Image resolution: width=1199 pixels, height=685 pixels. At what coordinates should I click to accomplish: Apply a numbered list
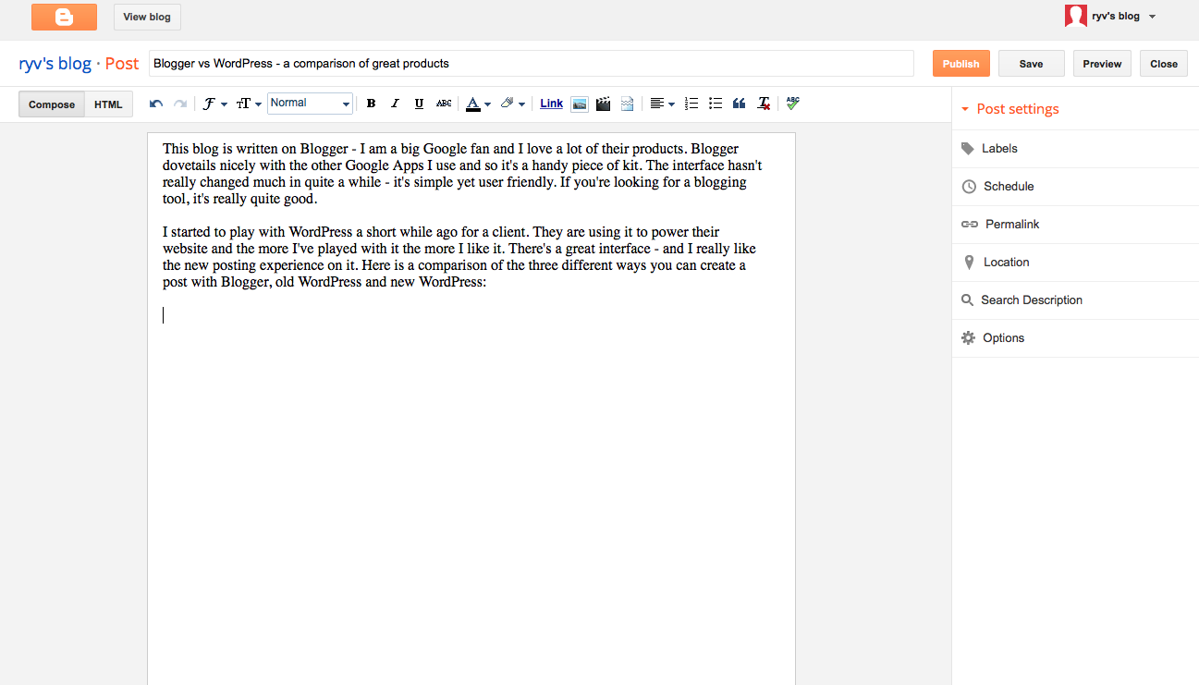point(691,104)
